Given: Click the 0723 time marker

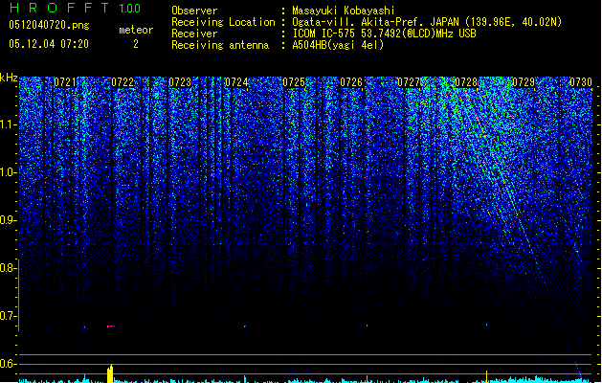Looking at the screenshot, I should click(x=180, y=82).
